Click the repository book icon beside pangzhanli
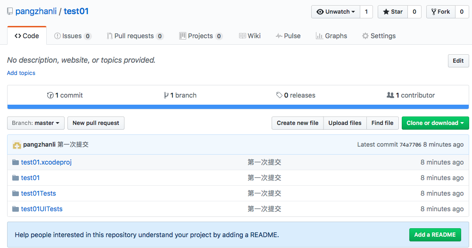This screenshot has width=472, height=248. coord(10,11)
